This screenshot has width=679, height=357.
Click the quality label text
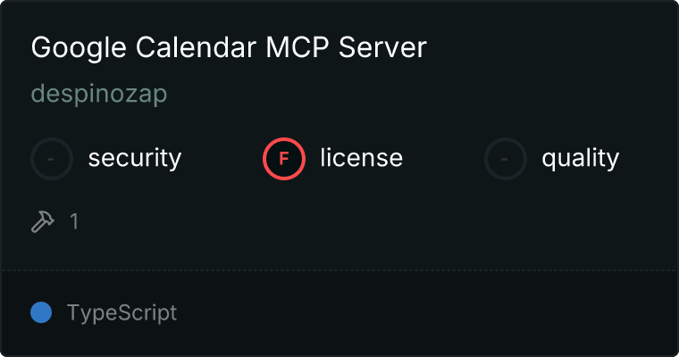point(580,158)
